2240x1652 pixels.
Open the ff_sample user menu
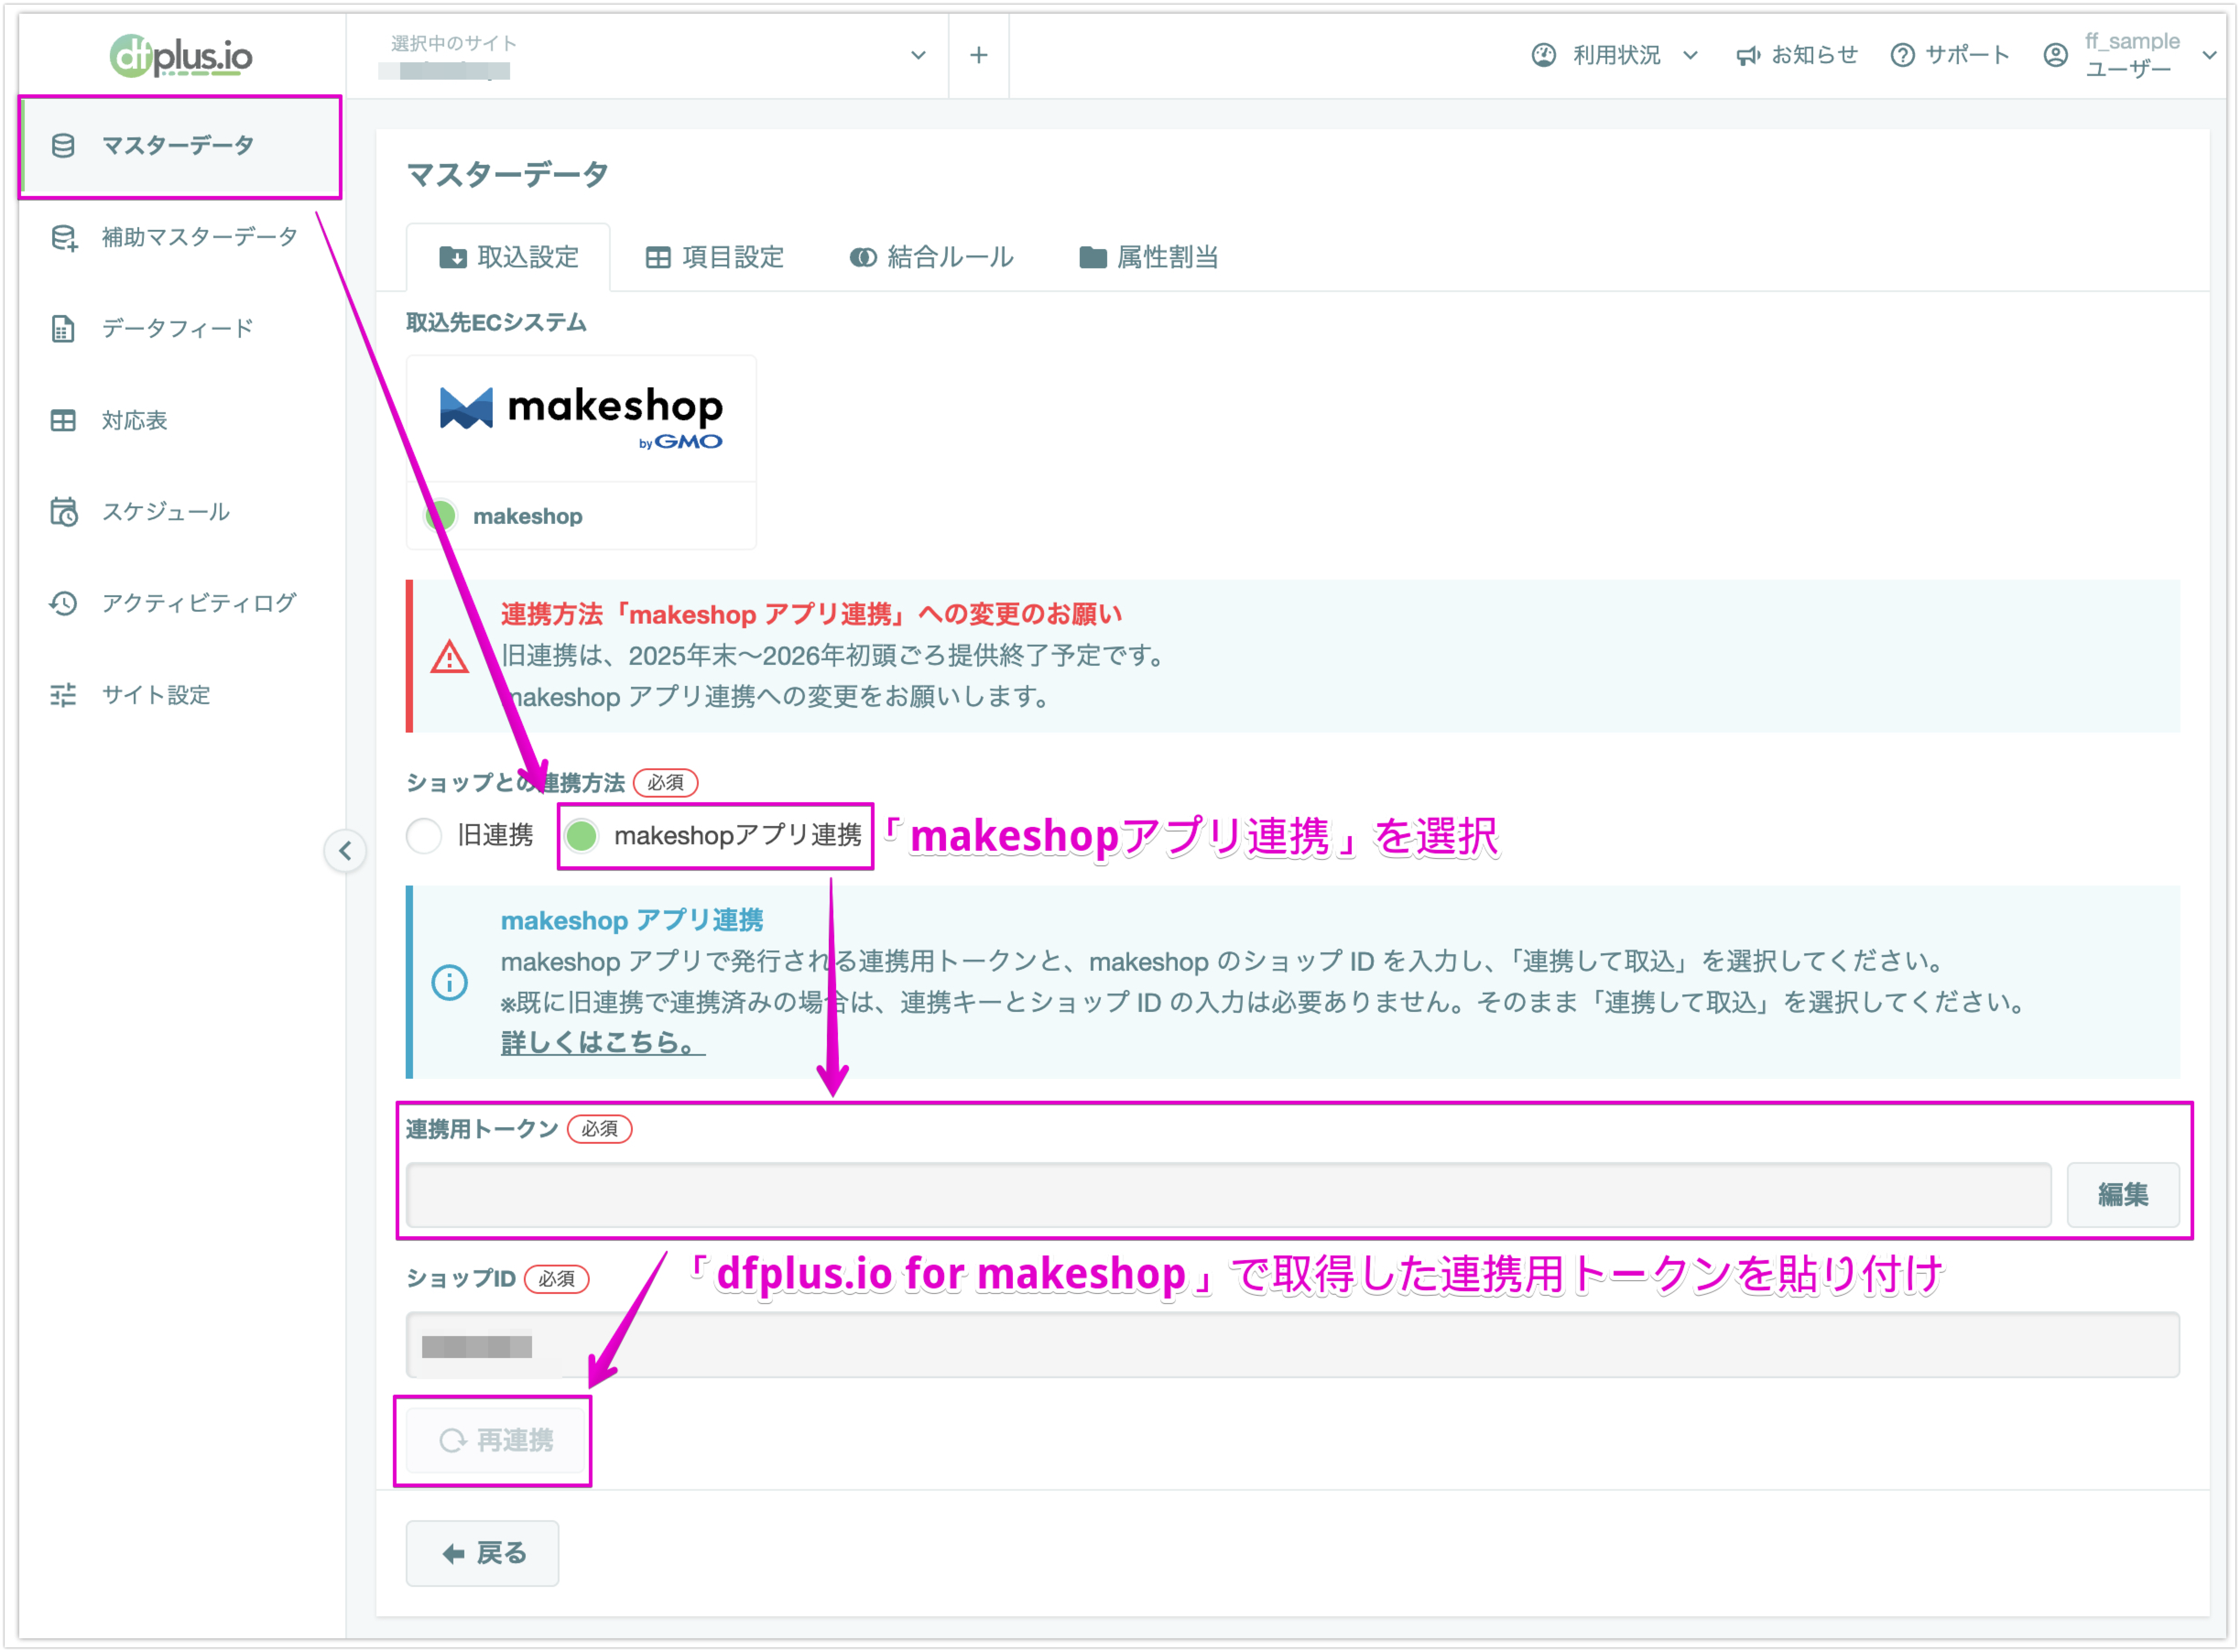pos(2130,55)
